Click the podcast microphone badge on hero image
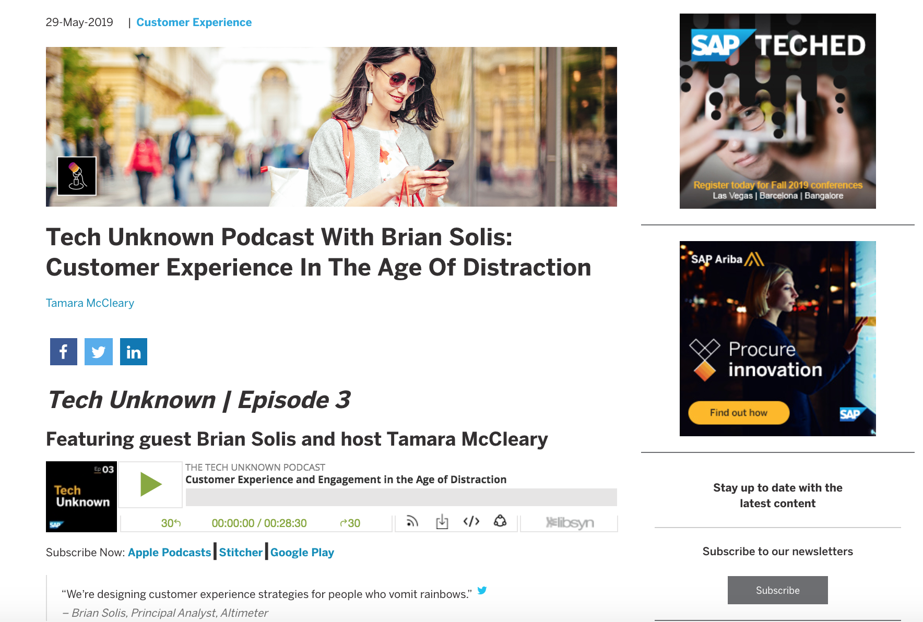The width and height of the screenshot is (923, 622). coord(77,176)
